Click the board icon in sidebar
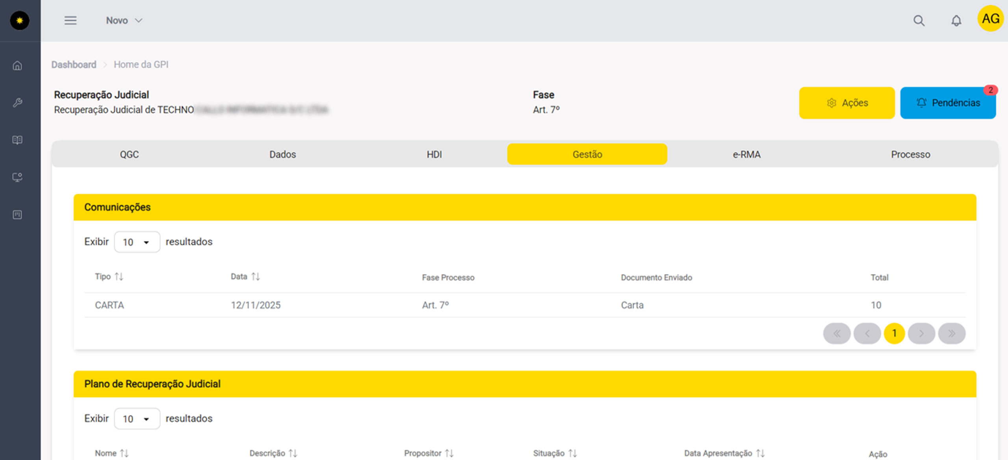 [x=17, y=215]
